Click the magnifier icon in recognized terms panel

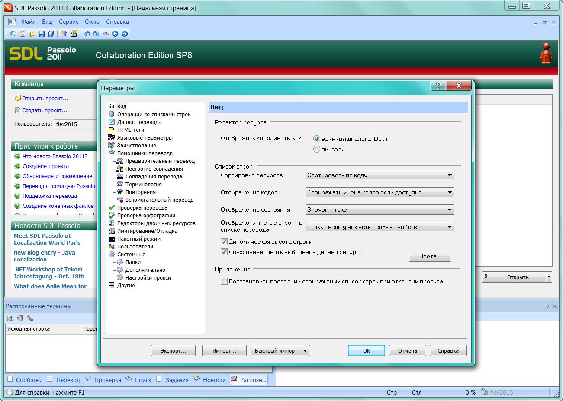tap(10, 318)
